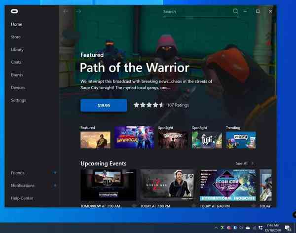Image resolution: width=296 pixels, height=233 pixels.
Task: Click the search magnifier icon
Action: (x=236, y=11)
